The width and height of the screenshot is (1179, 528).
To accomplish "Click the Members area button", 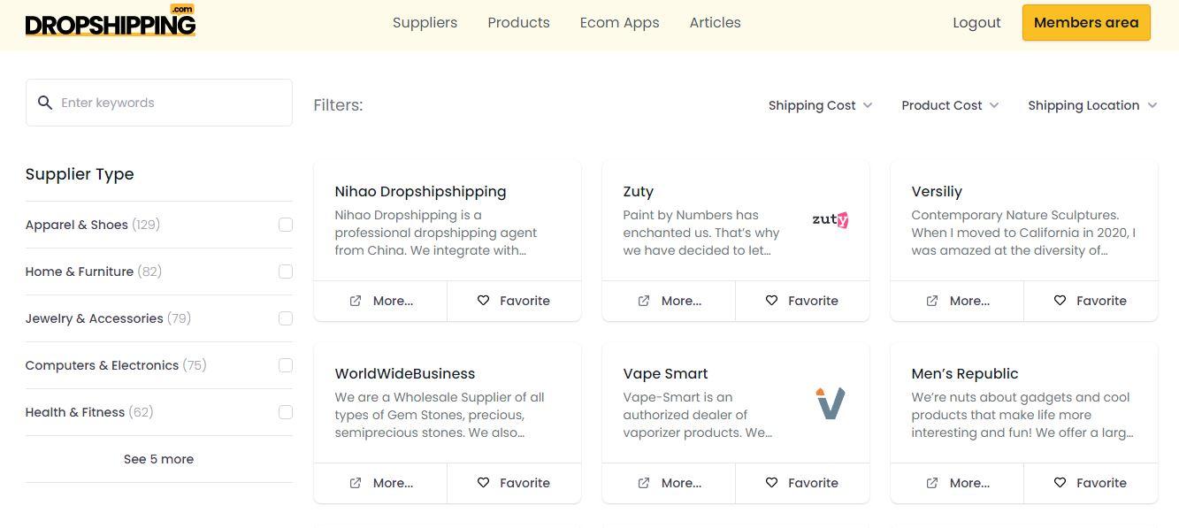I will point(1086,23).
